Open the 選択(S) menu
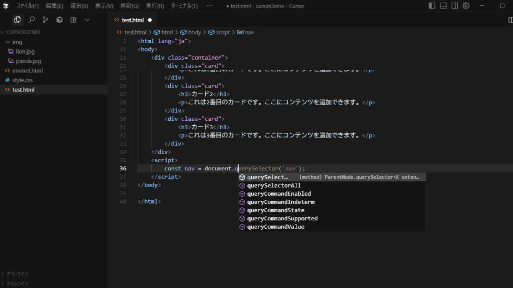 tap(79, 6)
